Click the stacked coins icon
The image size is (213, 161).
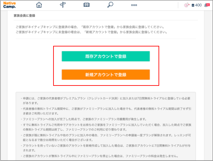[x=193, y=5]
